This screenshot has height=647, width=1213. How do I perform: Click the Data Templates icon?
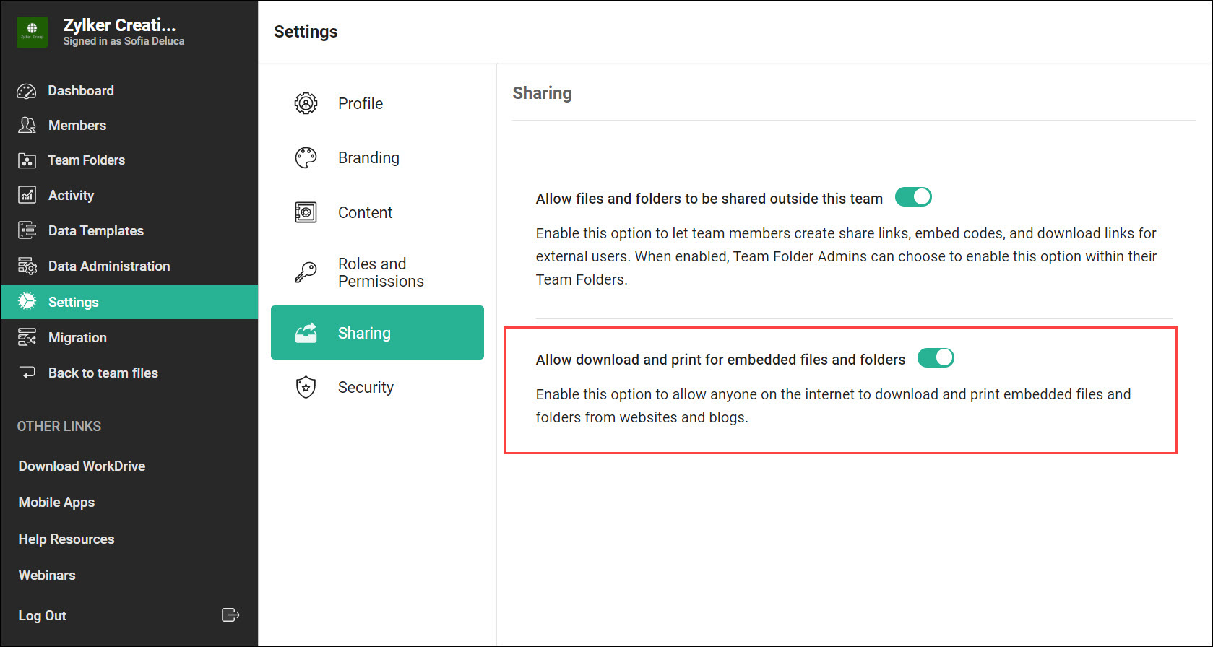27,230
